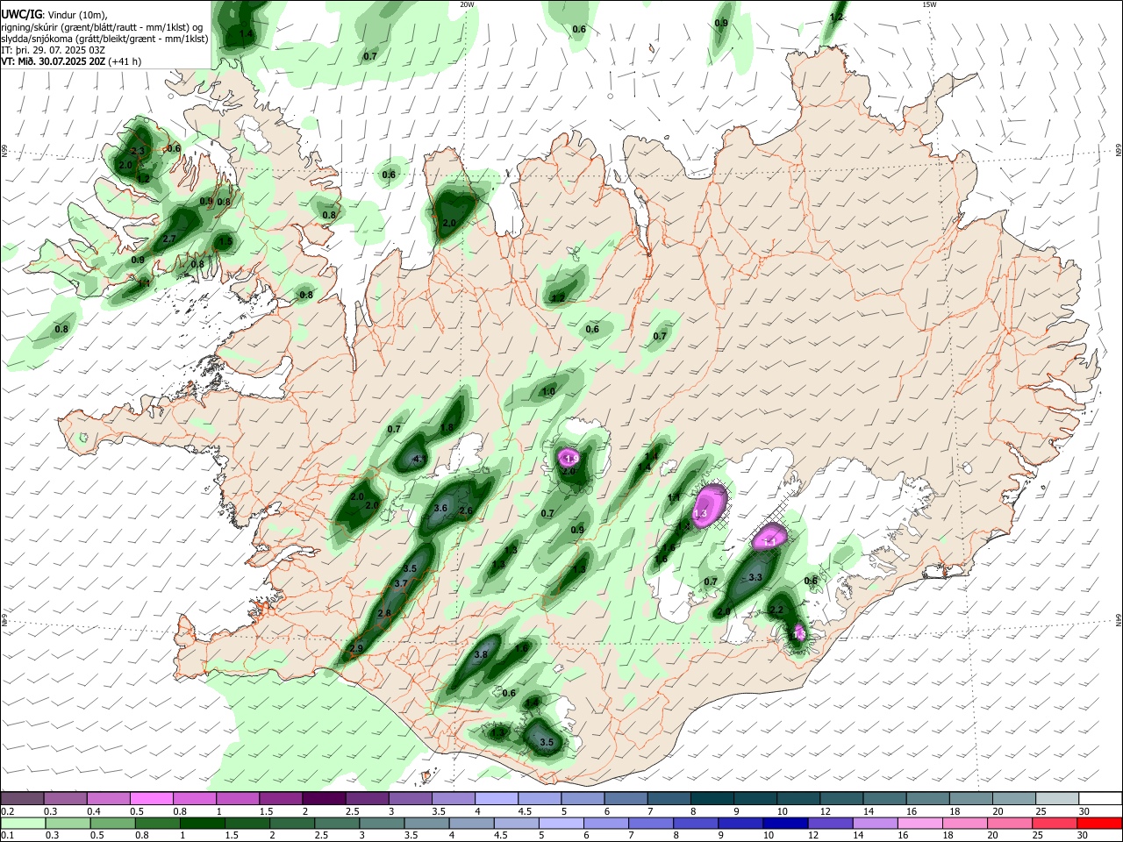Click the darkest purple 2–2.5 snow legend swatch
This screenshot has width=1123, height=842.
[323, 798]
